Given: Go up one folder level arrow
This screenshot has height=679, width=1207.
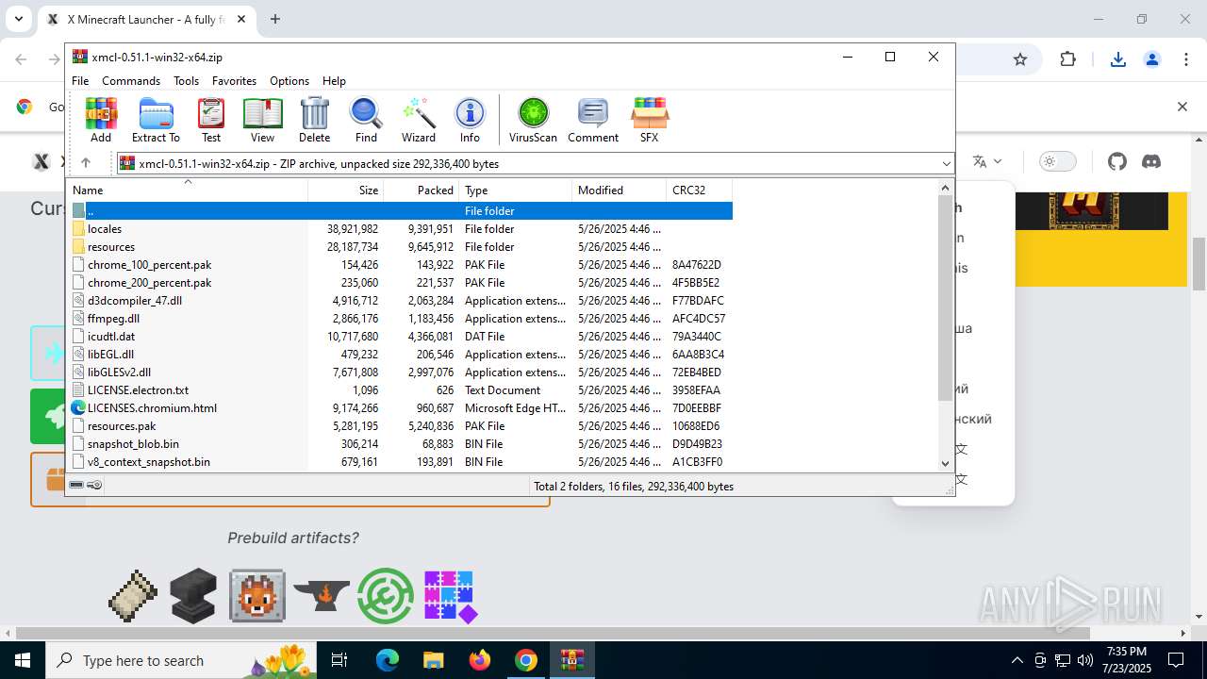Looking at the screenshot, I should coord(86,163).
